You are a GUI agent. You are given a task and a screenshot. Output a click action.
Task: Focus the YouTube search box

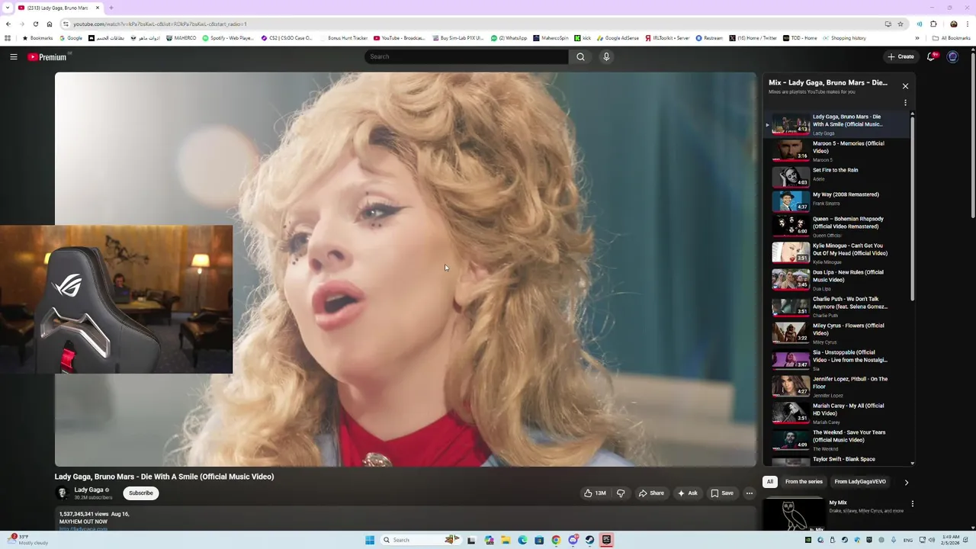click(467, 56)
